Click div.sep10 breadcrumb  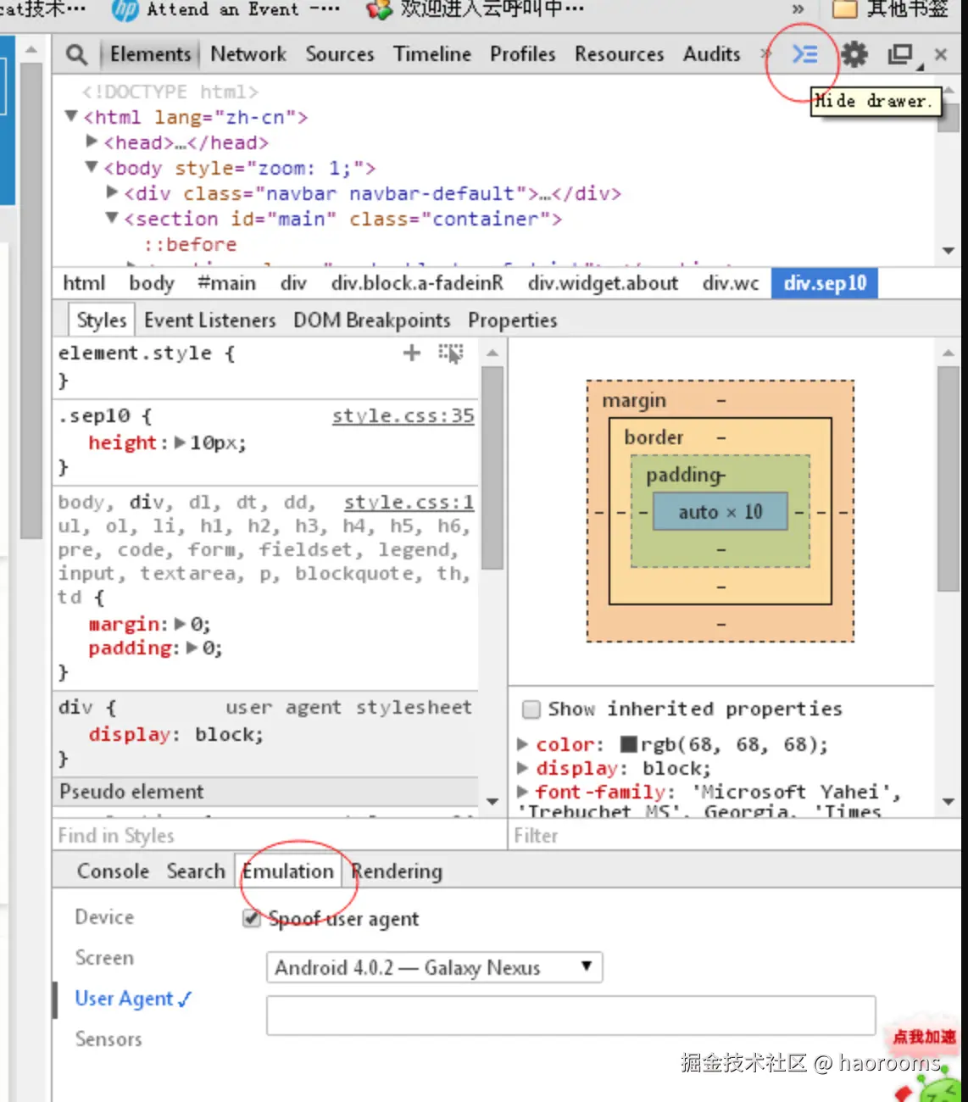tap(825, 283)
